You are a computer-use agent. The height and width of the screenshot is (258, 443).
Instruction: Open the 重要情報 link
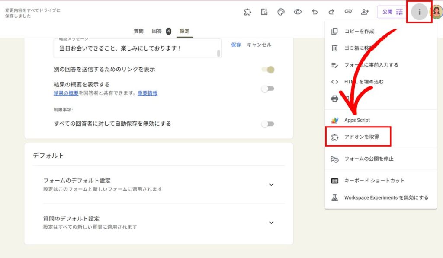148,93
